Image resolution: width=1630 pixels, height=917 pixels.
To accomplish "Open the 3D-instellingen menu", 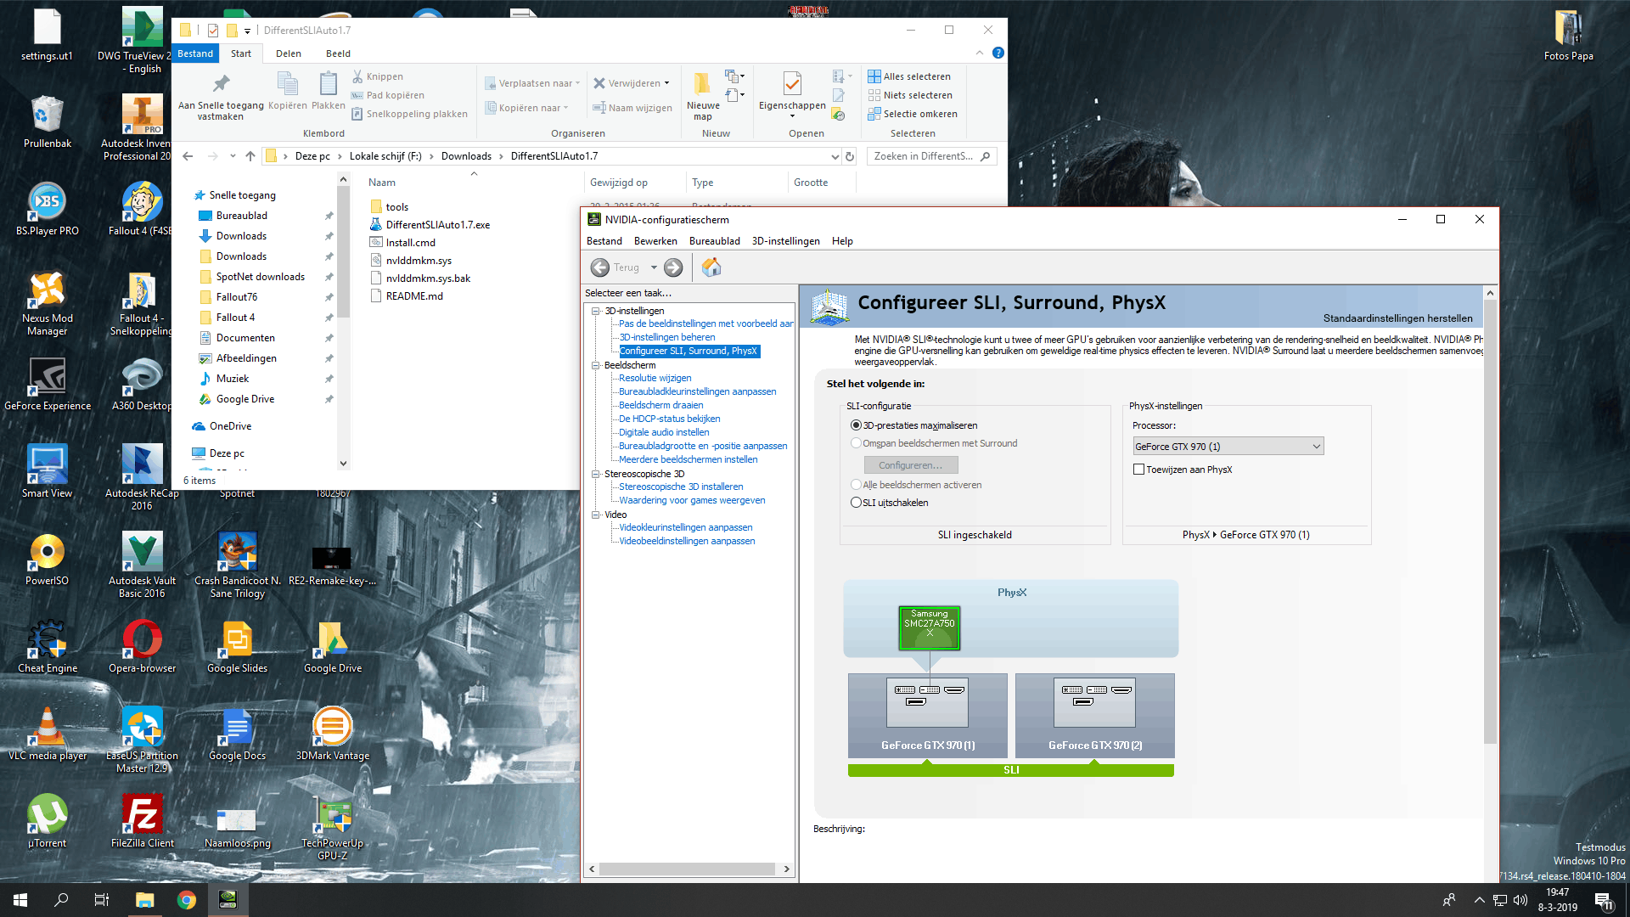I will tap(785, 241).
